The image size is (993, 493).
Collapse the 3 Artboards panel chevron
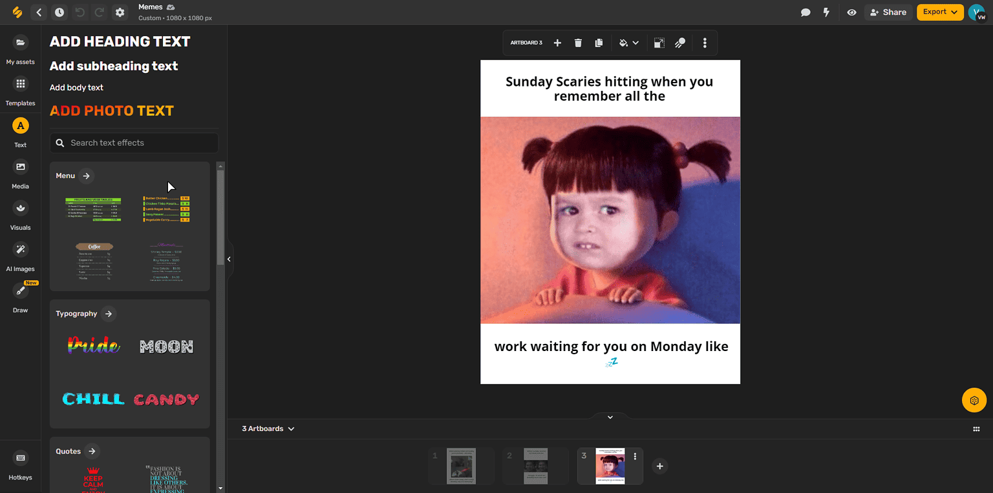(x=290, y=428)
